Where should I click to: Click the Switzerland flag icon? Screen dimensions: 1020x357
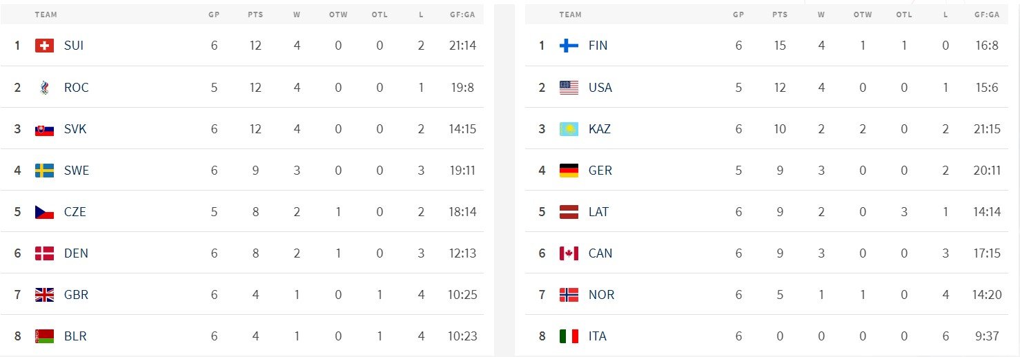pos(44,46)
